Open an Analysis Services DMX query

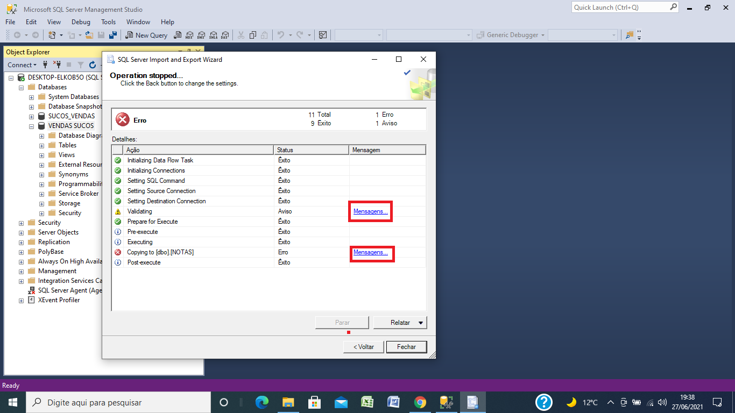click(x=201, y=35)
